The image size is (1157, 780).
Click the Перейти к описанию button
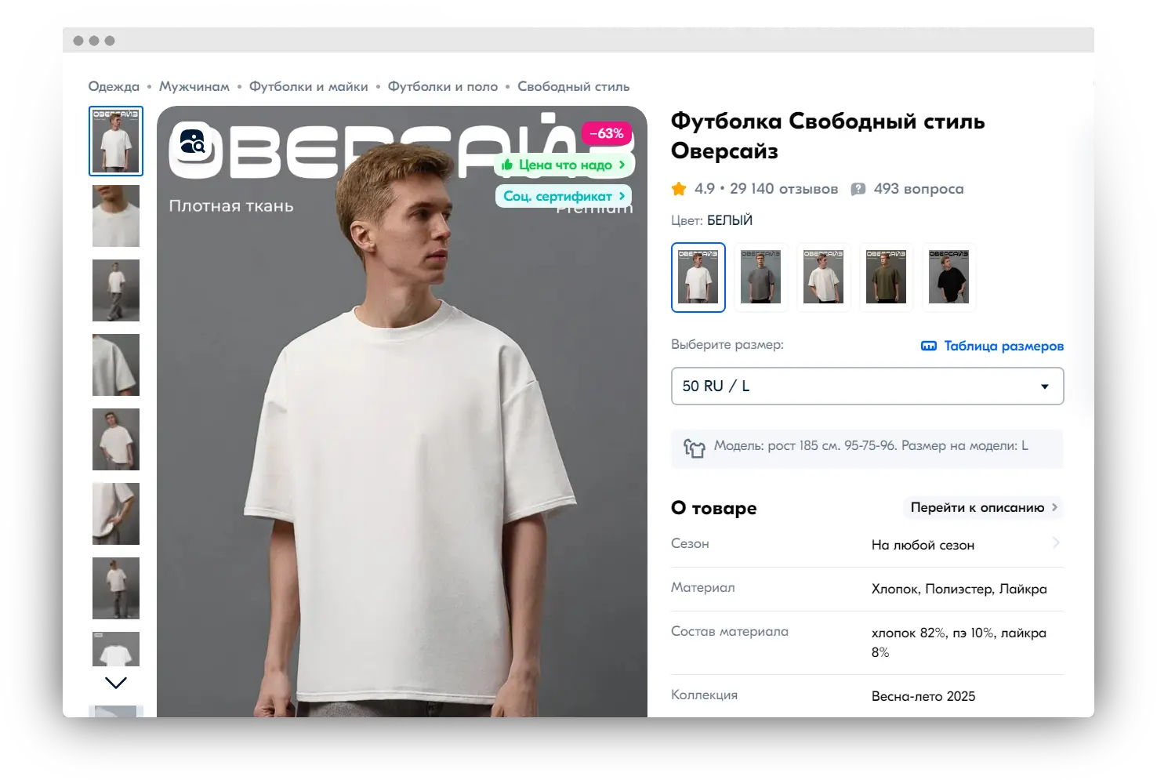983,507
